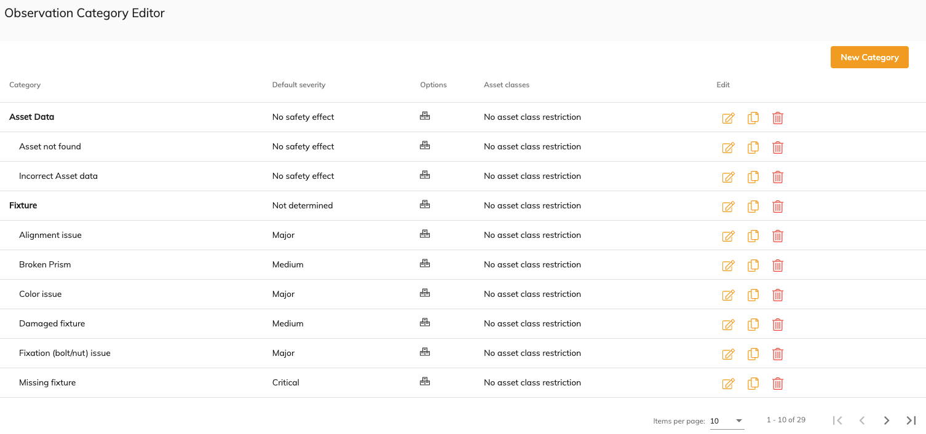The image size is (926, 434).
Task: Open options icon for Asset not found
Action: [x=424, y=146]
